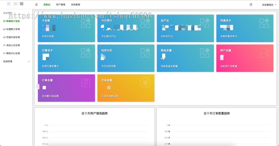Click the 已成交金额总数 caption
The height and width of the screenshot is (146, 279).
110,96
